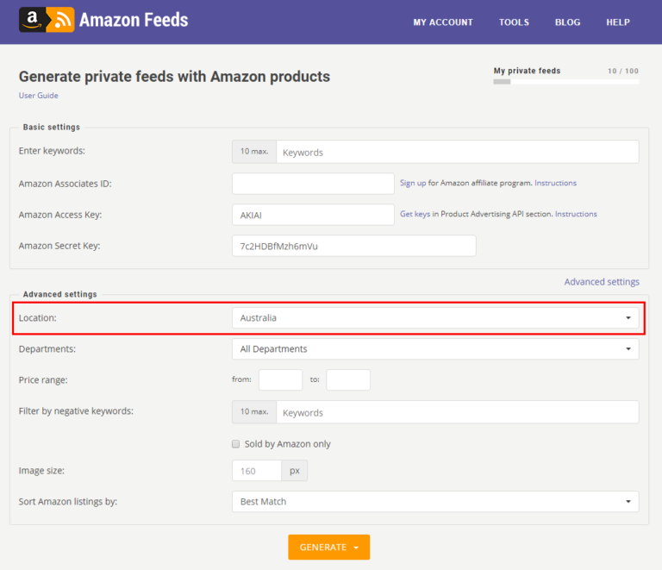This screenshot has width=662, height=570.
Task: Click the GENERATE button
Action: click(x=329, y=548)
